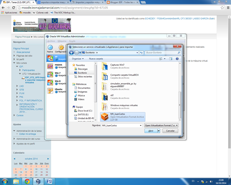The image size is (231, 185).
Task: Click the volume icon in system tray
Action: 211,182
